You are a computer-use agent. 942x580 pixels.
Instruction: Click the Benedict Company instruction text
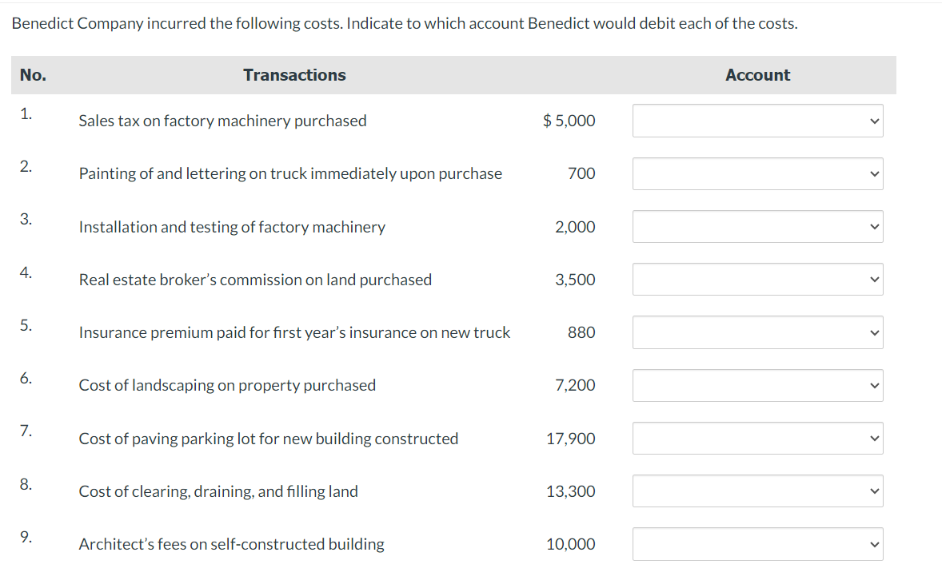pos(405,23)
